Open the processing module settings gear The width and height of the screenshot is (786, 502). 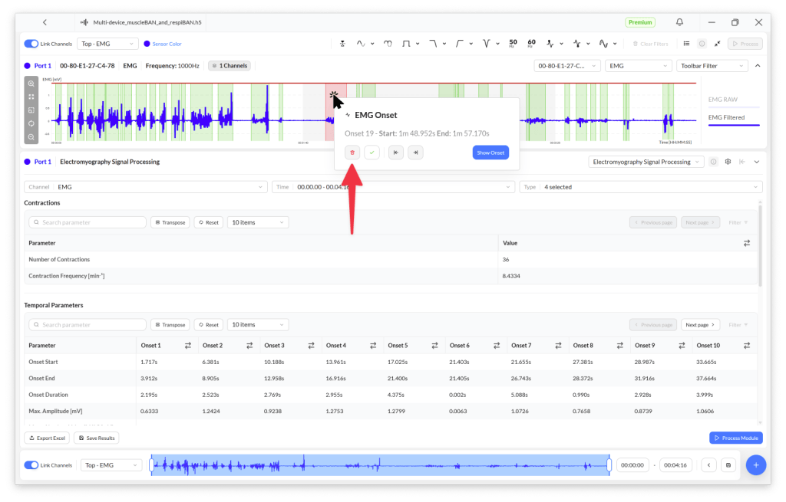(x=728, y=162)
